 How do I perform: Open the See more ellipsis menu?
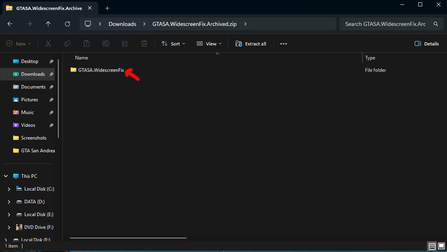(283, 44)
